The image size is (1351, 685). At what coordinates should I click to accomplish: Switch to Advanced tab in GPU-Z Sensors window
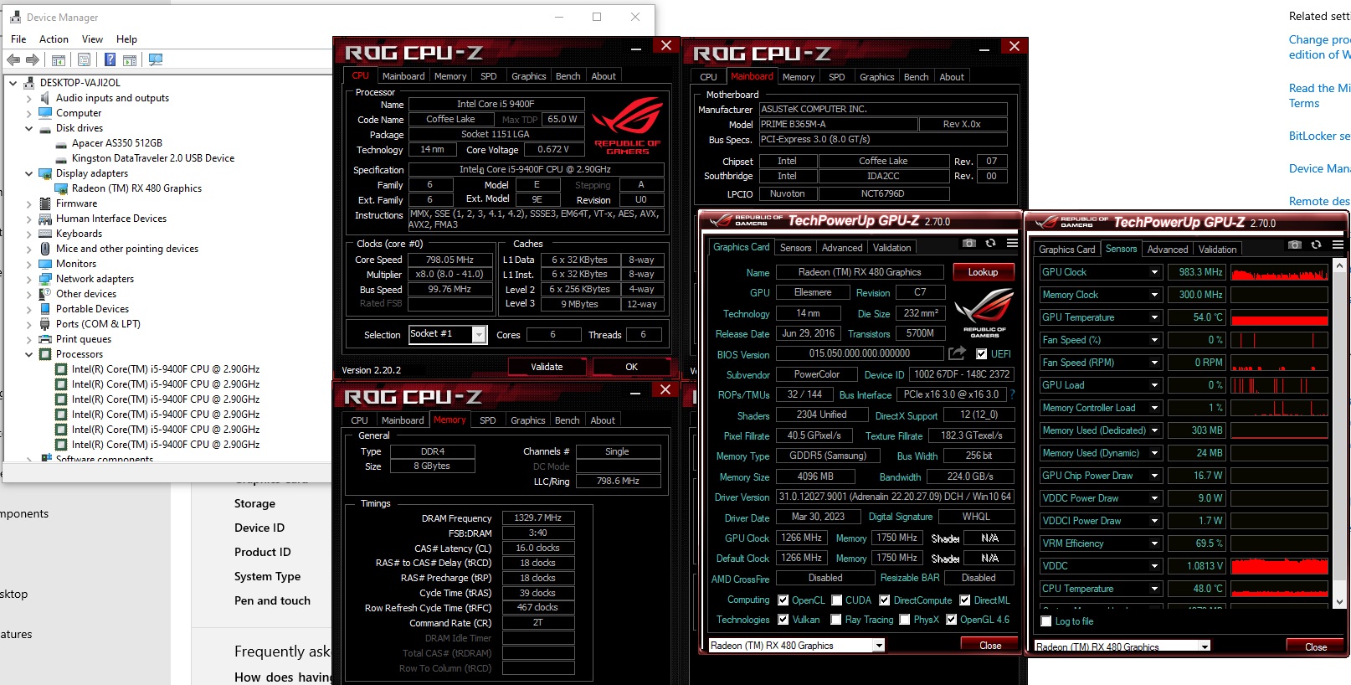pyautogui.click(x=1168, y=250)
